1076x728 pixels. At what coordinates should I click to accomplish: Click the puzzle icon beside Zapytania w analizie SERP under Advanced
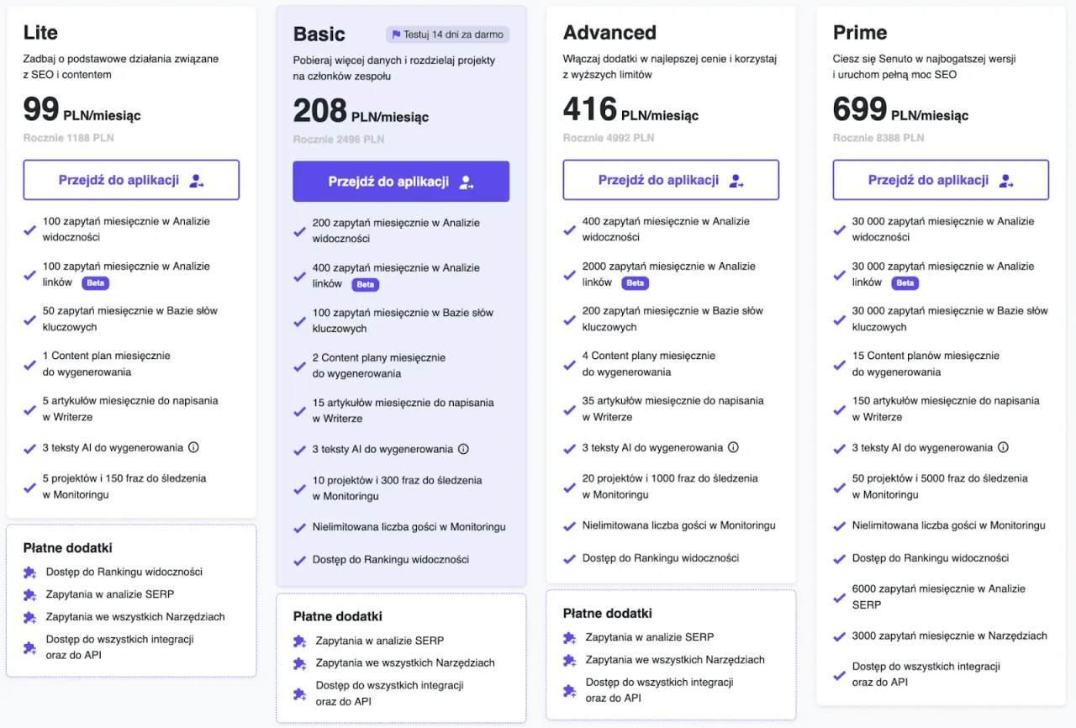tap(569, 637)
